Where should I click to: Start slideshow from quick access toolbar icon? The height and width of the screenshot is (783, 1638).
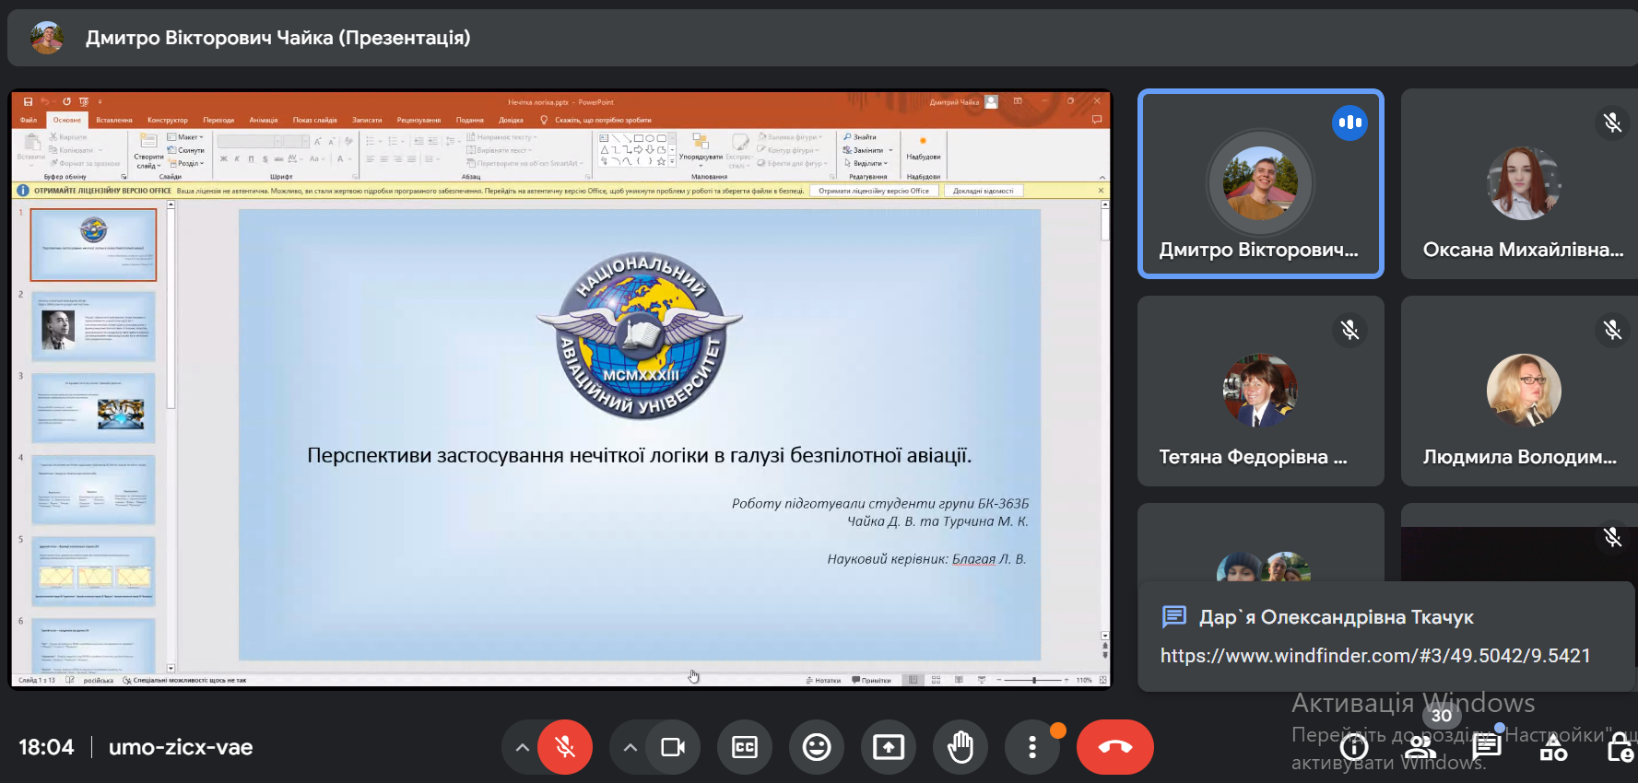(84, 101)
